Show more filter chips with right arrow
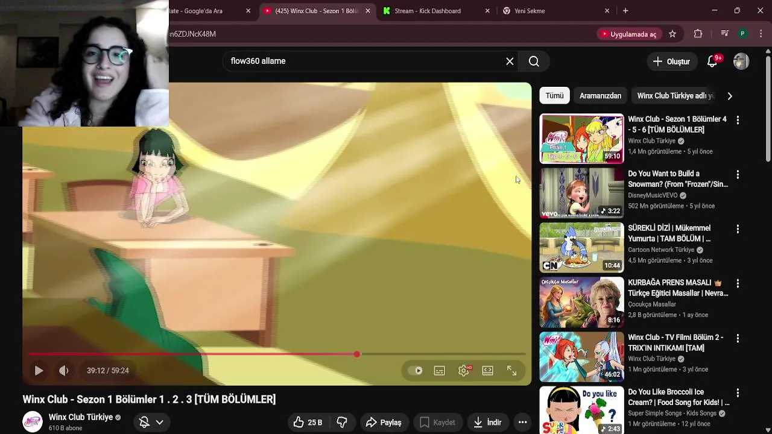This screenshot has height=434, width=772. (730, 96)
